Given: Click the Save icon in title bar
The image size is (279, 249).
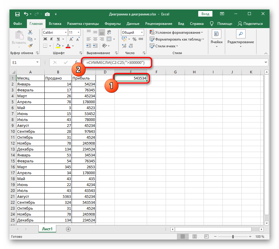Looking at the screenshot, I should [17, 14].
